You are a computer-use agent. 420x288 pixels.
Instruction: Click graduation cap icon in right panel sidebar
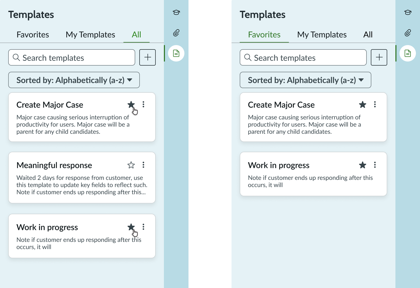(x=408, y=12)
